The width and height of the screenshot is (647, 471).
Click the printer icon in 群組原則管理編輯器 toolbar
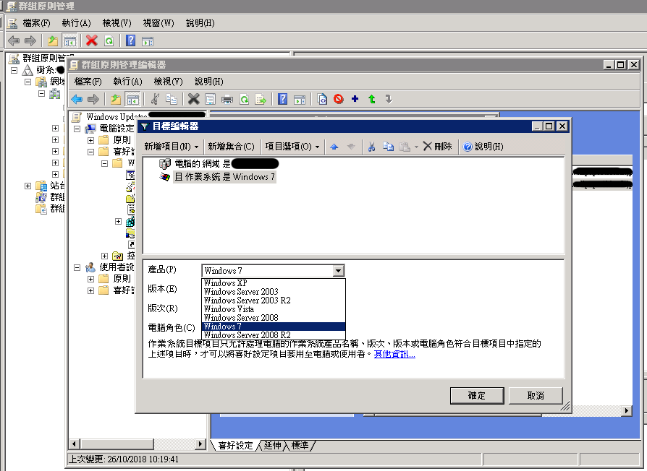227,99
